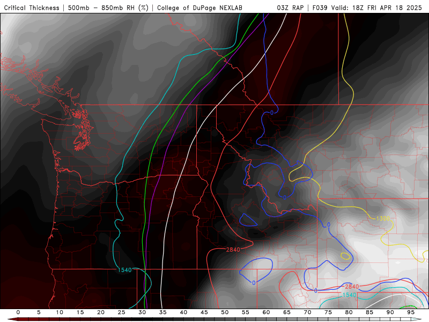Click colorbar scale value "0" at the bottom

tap(18, 312)
